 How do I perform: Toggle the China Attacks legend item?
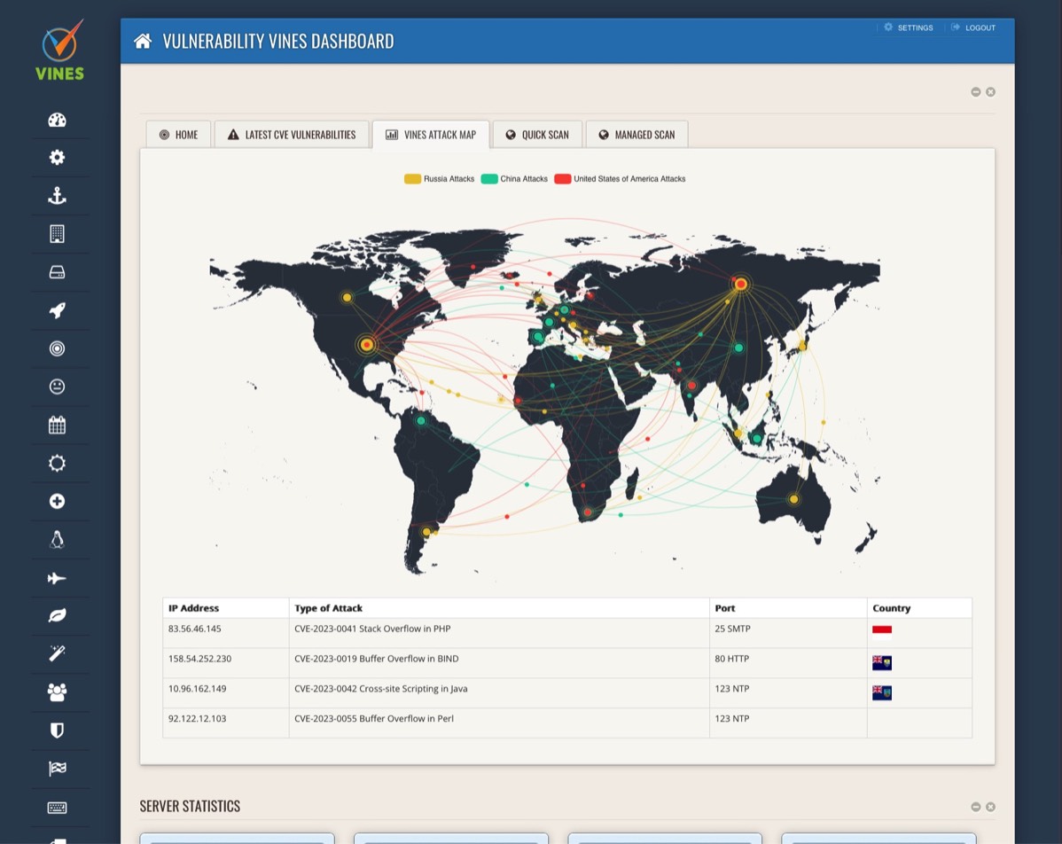click(x=515, y=179)
